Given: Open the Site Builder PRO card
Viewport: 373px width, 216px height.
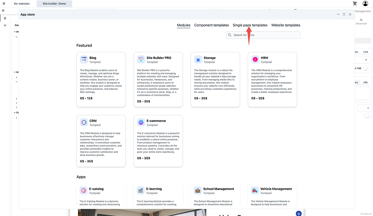Looking at the screenshot, I should tap(158, 79).
